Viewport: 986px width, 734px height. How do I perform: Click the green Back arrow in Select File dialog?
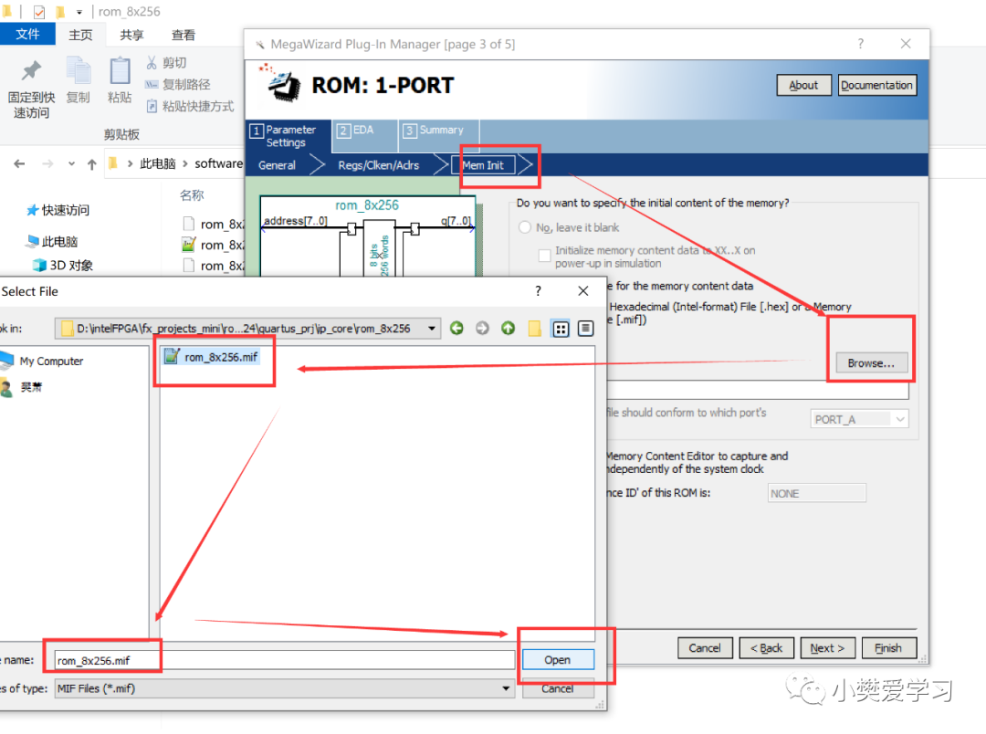click(456, 328)
